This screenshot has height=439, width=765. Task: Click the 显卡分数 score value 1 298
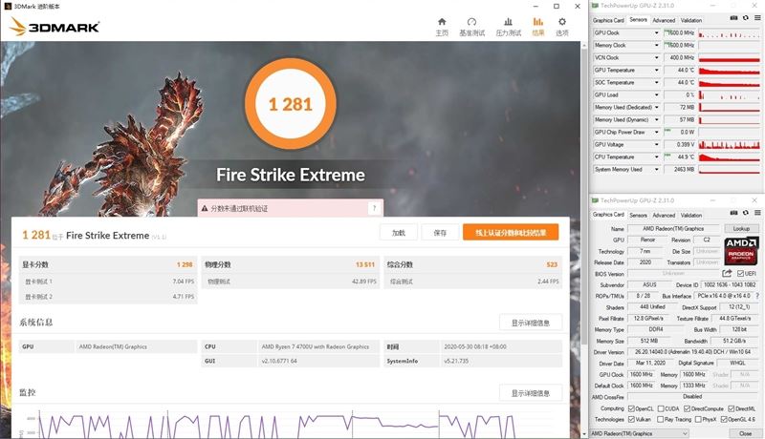(x=185, y=264)
